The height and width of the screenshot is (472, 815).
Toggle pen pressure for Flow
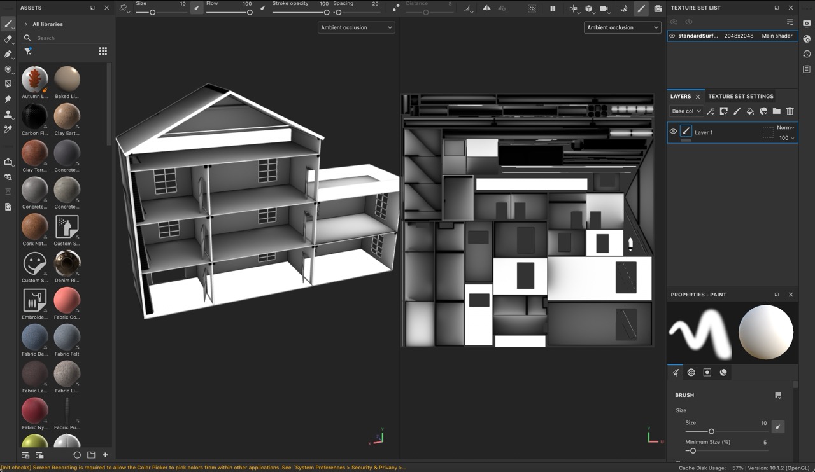[x=263, y=8]
